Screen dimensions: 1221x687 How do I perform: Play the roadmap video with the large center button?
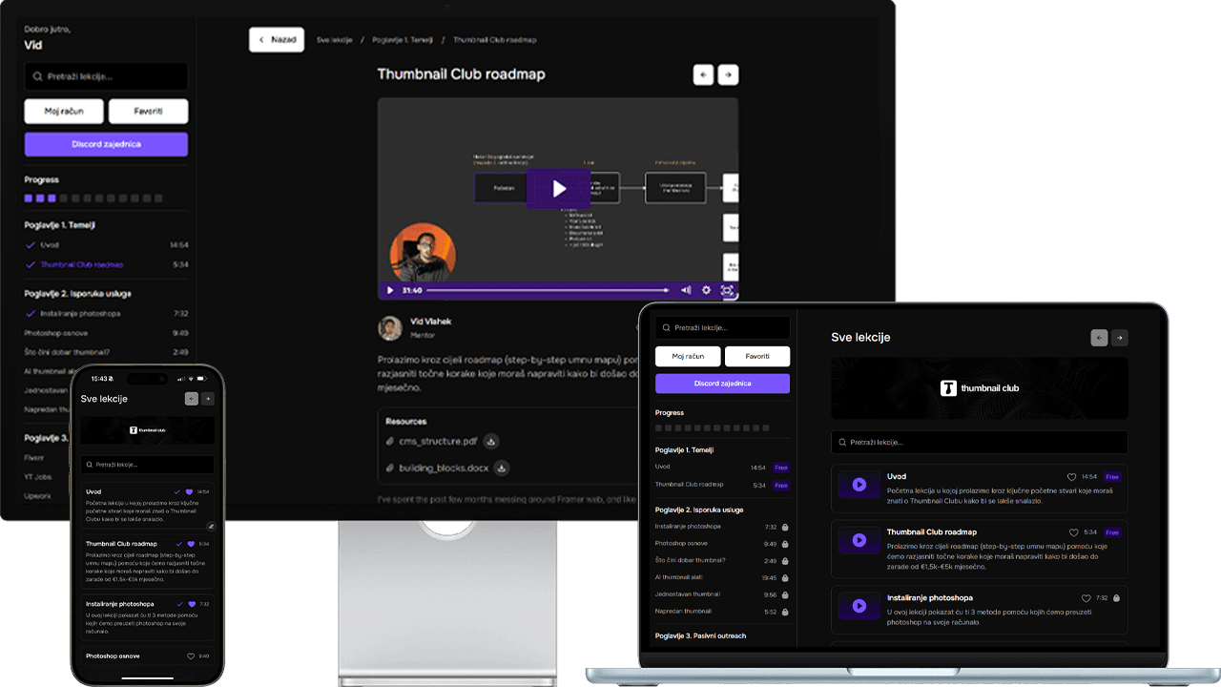tap(559, 189)
